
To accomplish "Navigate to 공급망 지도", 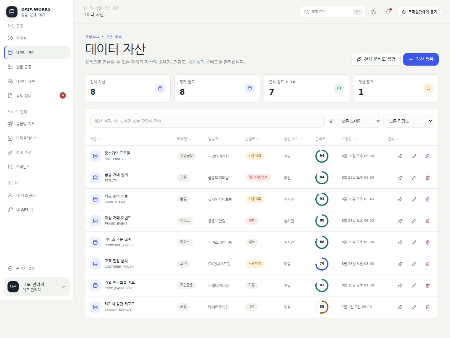I will tap(37, 124).
